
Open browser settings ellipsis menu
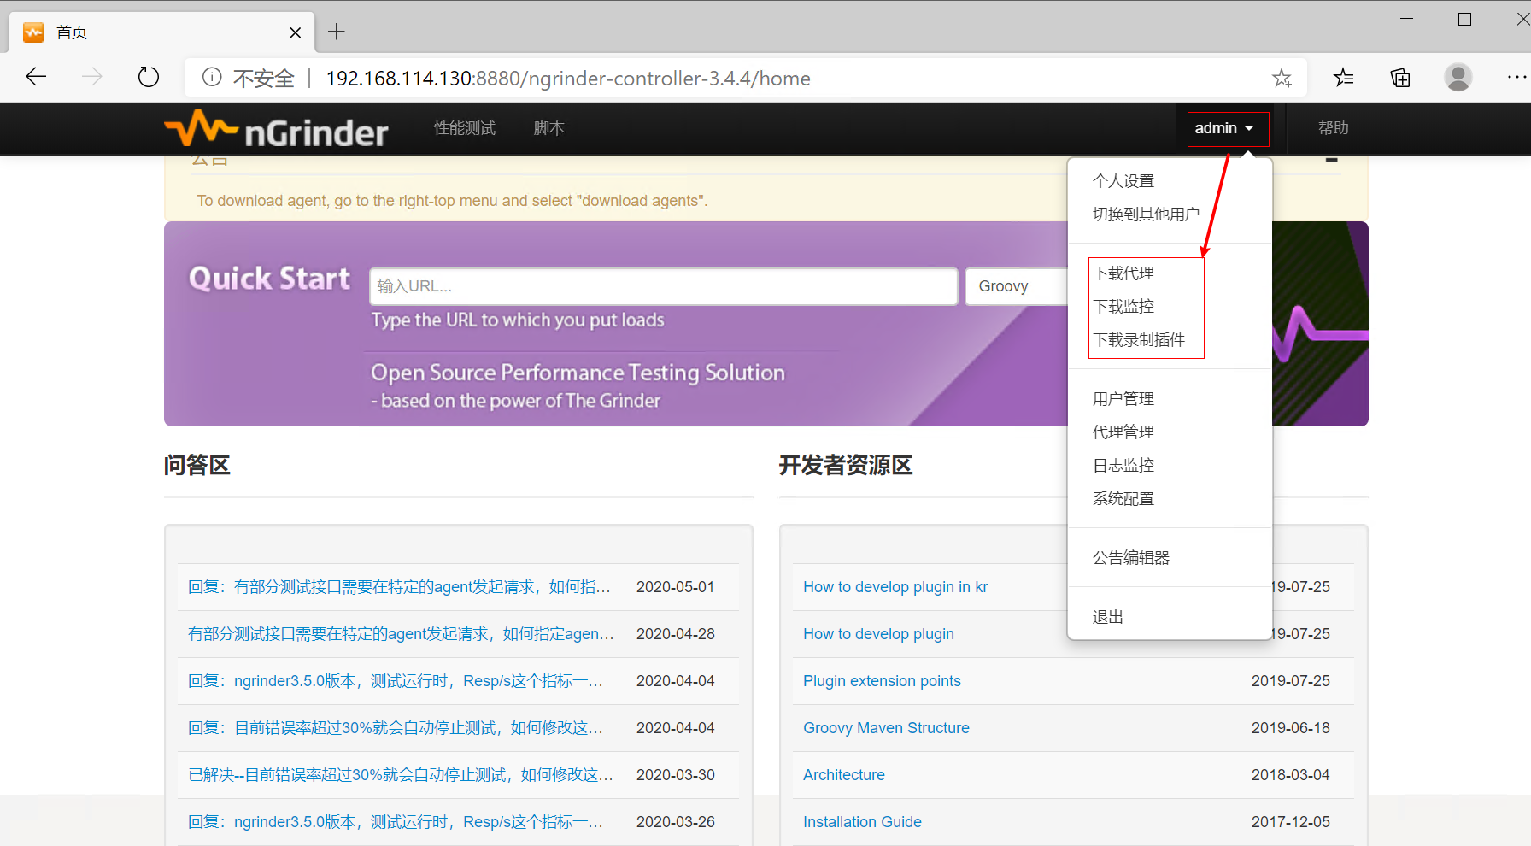pos(1516,78)
